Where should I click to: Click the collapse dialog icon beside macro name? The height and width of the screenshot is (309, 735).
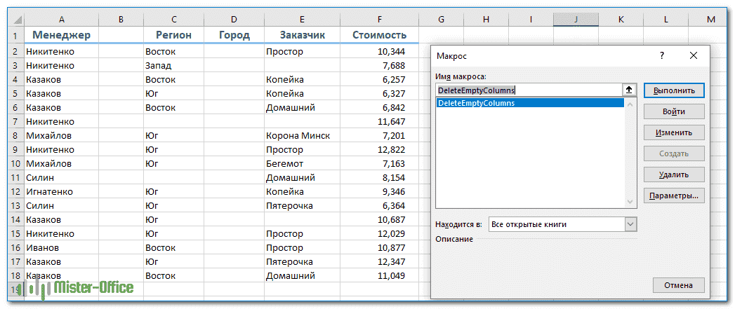629,90
